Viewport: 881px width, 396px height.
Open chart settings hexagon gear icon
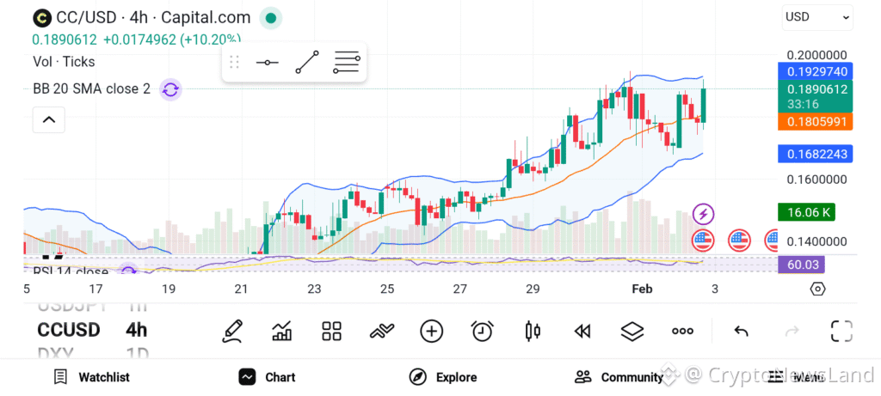point(817,289)
